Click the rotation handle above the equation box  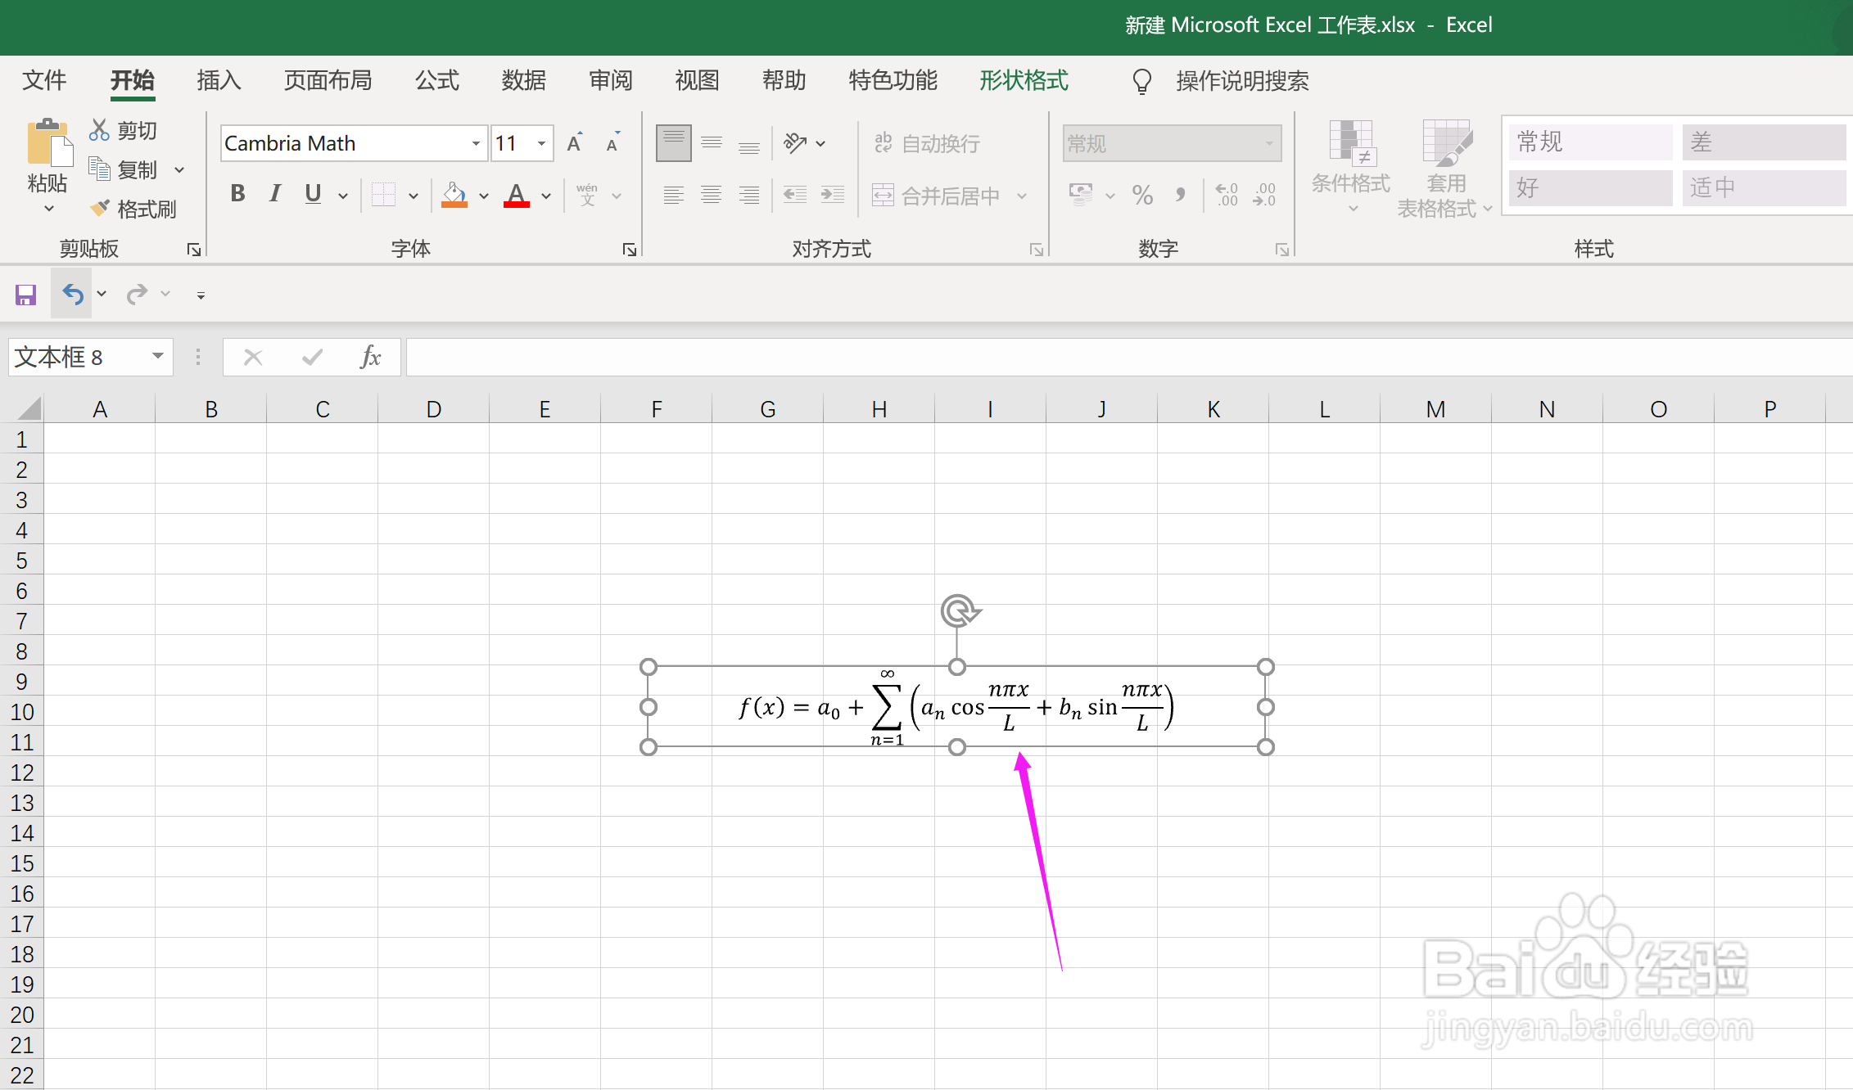(958, 610)
